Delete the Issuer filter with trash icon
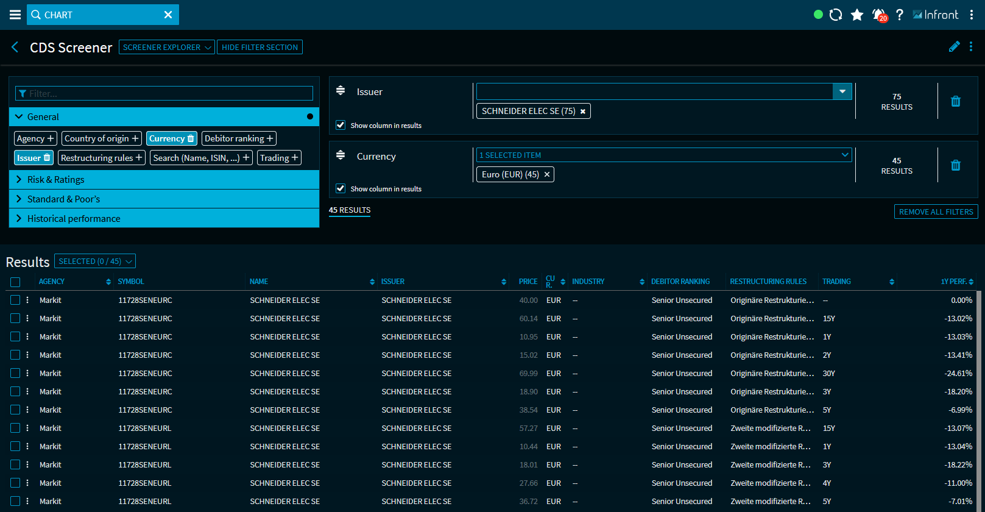This screenshot has width=985, height=512. 956,101
